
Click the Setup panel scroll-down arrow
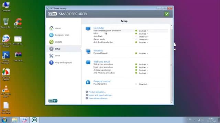pyautogui.click(x=171, y=103)
